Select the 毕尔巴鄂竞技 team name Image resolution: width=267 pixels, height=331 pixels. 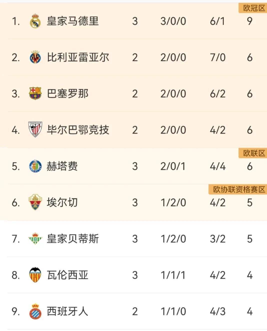pyautogui.click(x=78, y=130)
